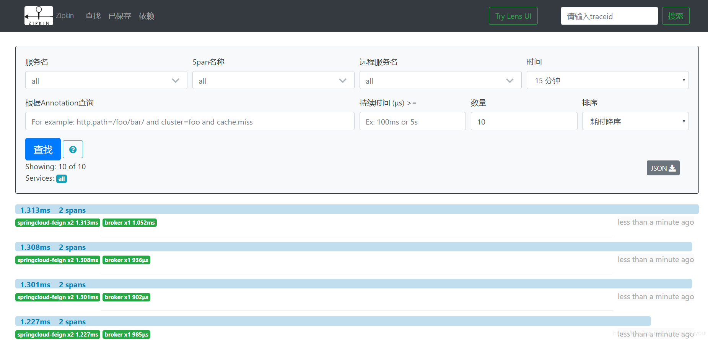Image resolution: width=708 pixels, height=340 pixels.
Task: Focus the trace id input field
Action: (x=609, y=16)
